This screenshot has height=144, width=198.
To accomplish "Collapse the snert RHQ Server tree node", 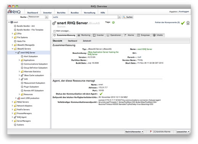I will coord(16,53).
